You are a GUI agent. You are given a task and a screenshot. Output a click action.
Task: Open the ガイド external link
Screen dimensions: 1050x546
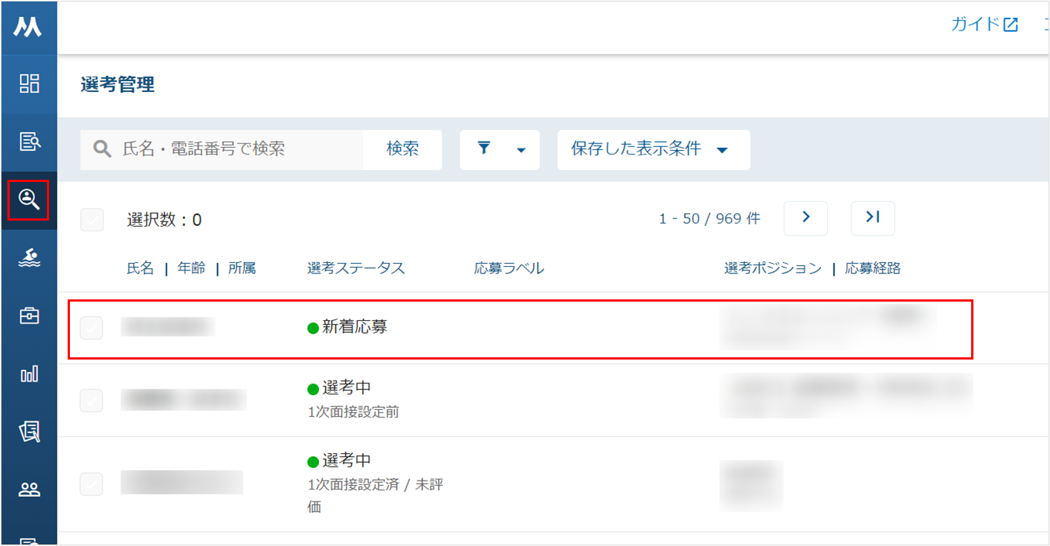[984, 25]
